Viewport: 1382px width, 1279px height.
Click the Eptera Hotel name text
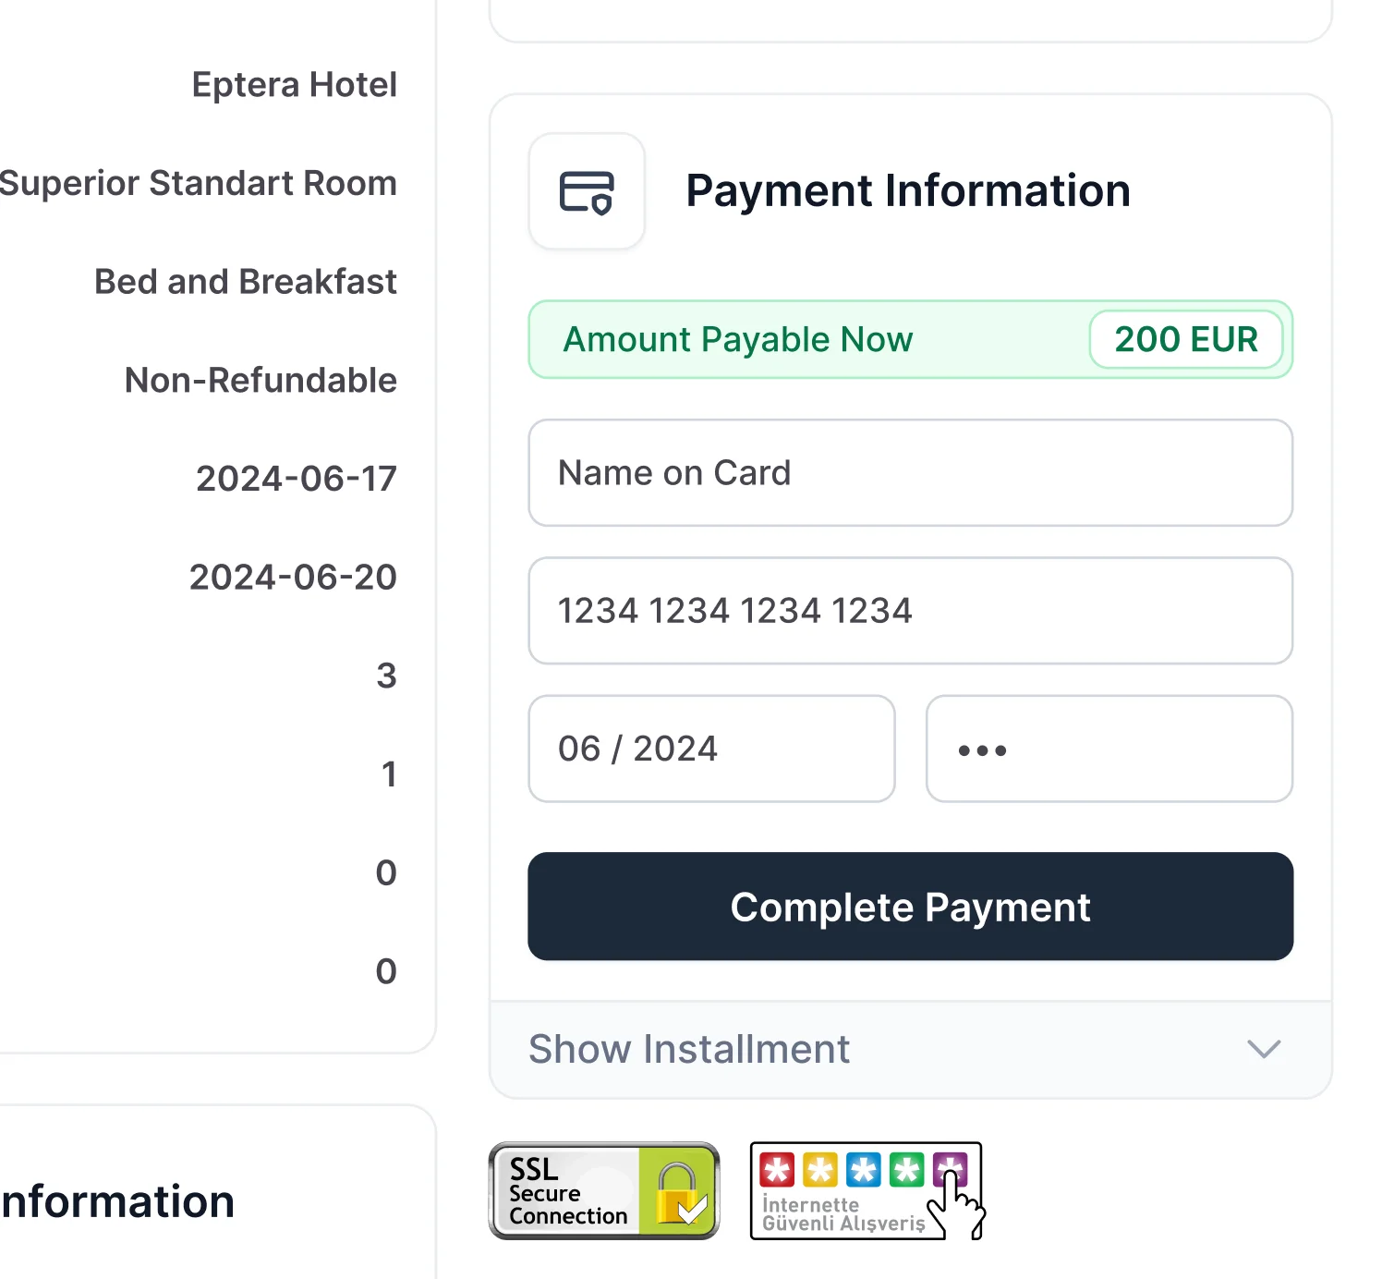point(295,84)
